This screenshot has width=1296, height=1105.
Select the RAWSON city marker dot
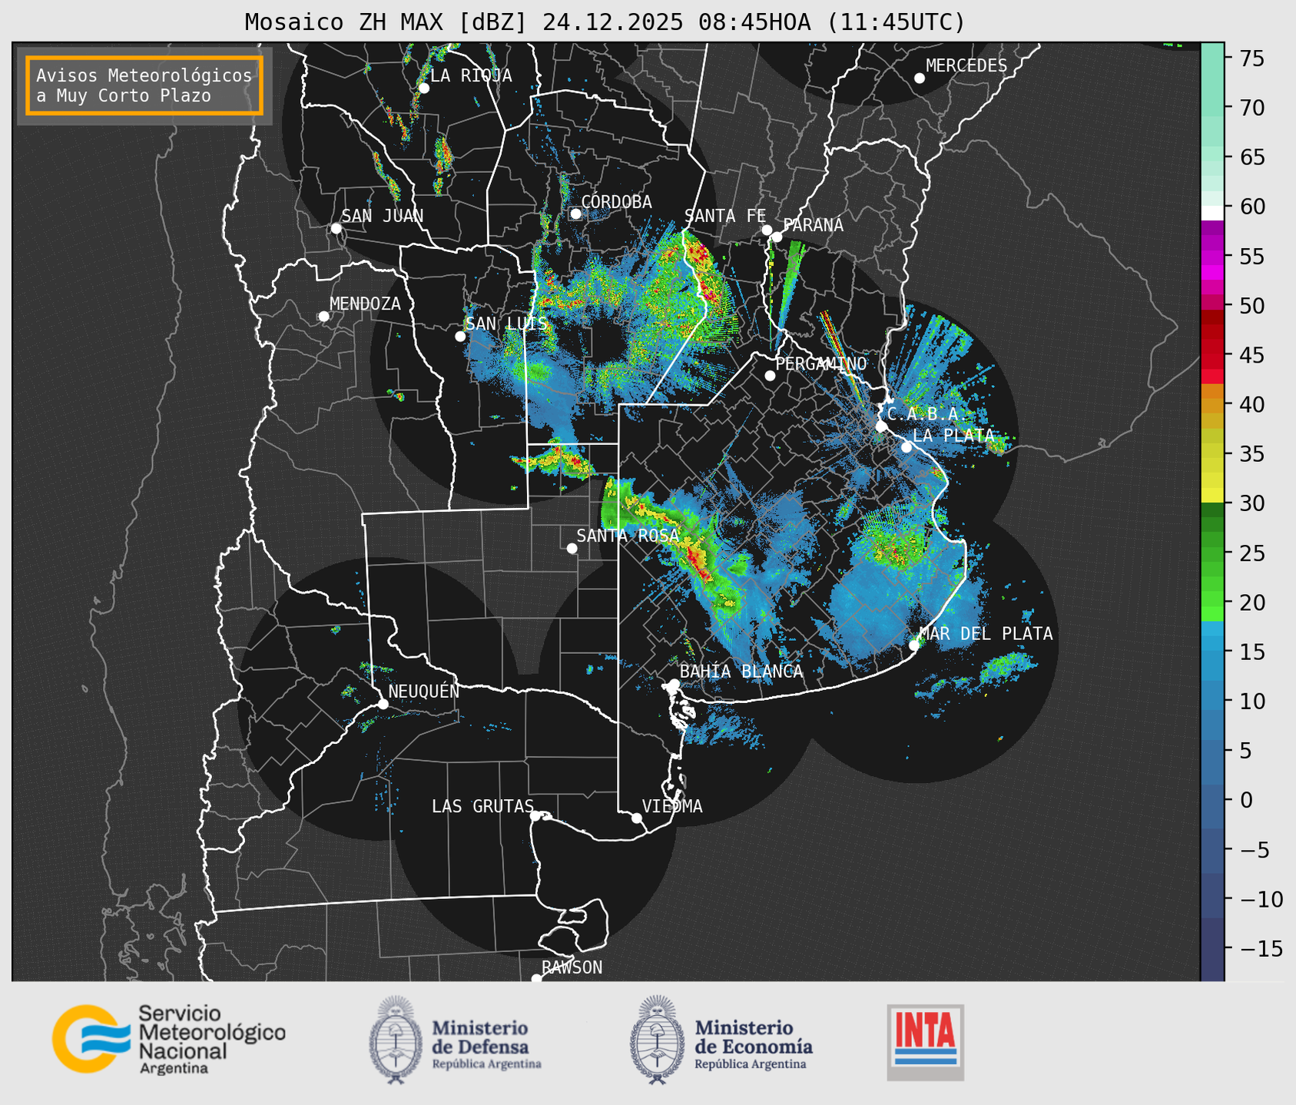[536, 978]
